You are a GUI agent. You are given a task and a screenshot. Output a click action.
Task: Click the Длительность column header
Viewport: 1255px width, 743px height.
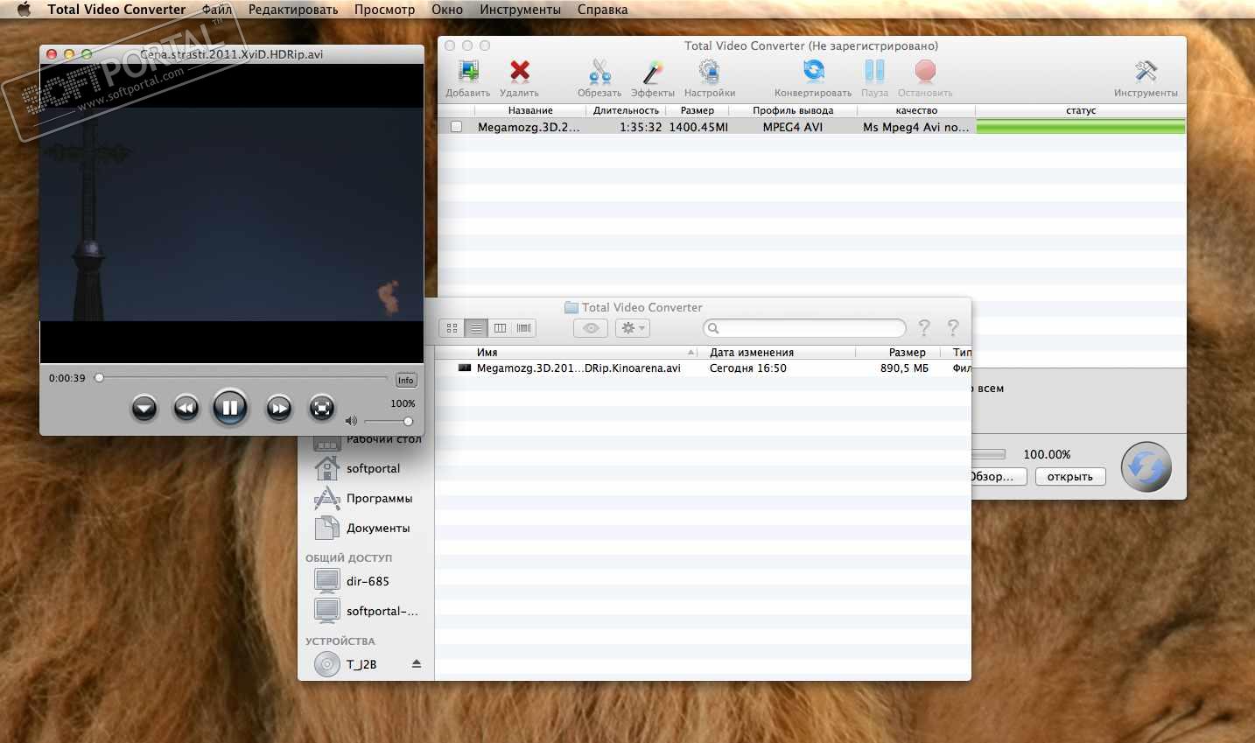[x=626, y=110]
